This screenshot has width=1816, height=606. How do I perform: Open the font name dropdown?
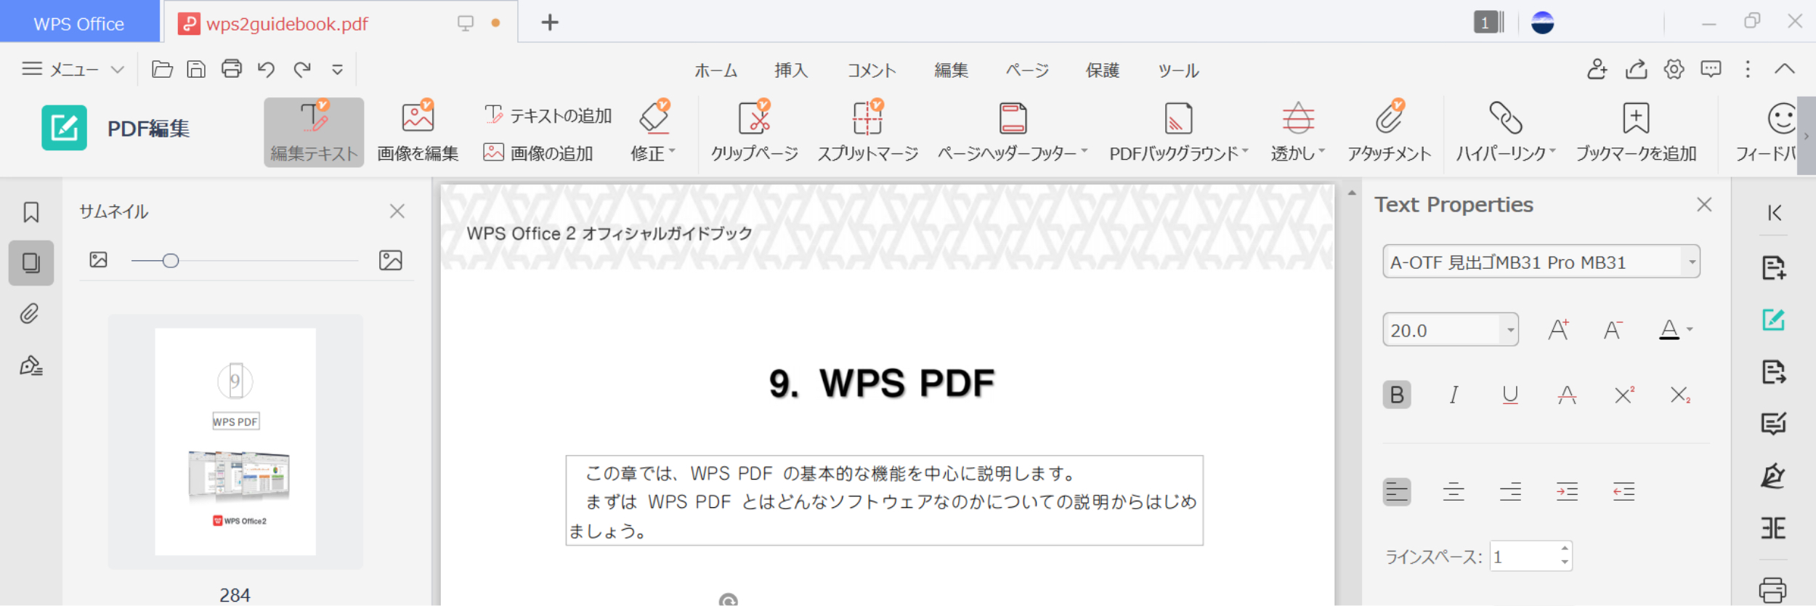pos(1692,262)
